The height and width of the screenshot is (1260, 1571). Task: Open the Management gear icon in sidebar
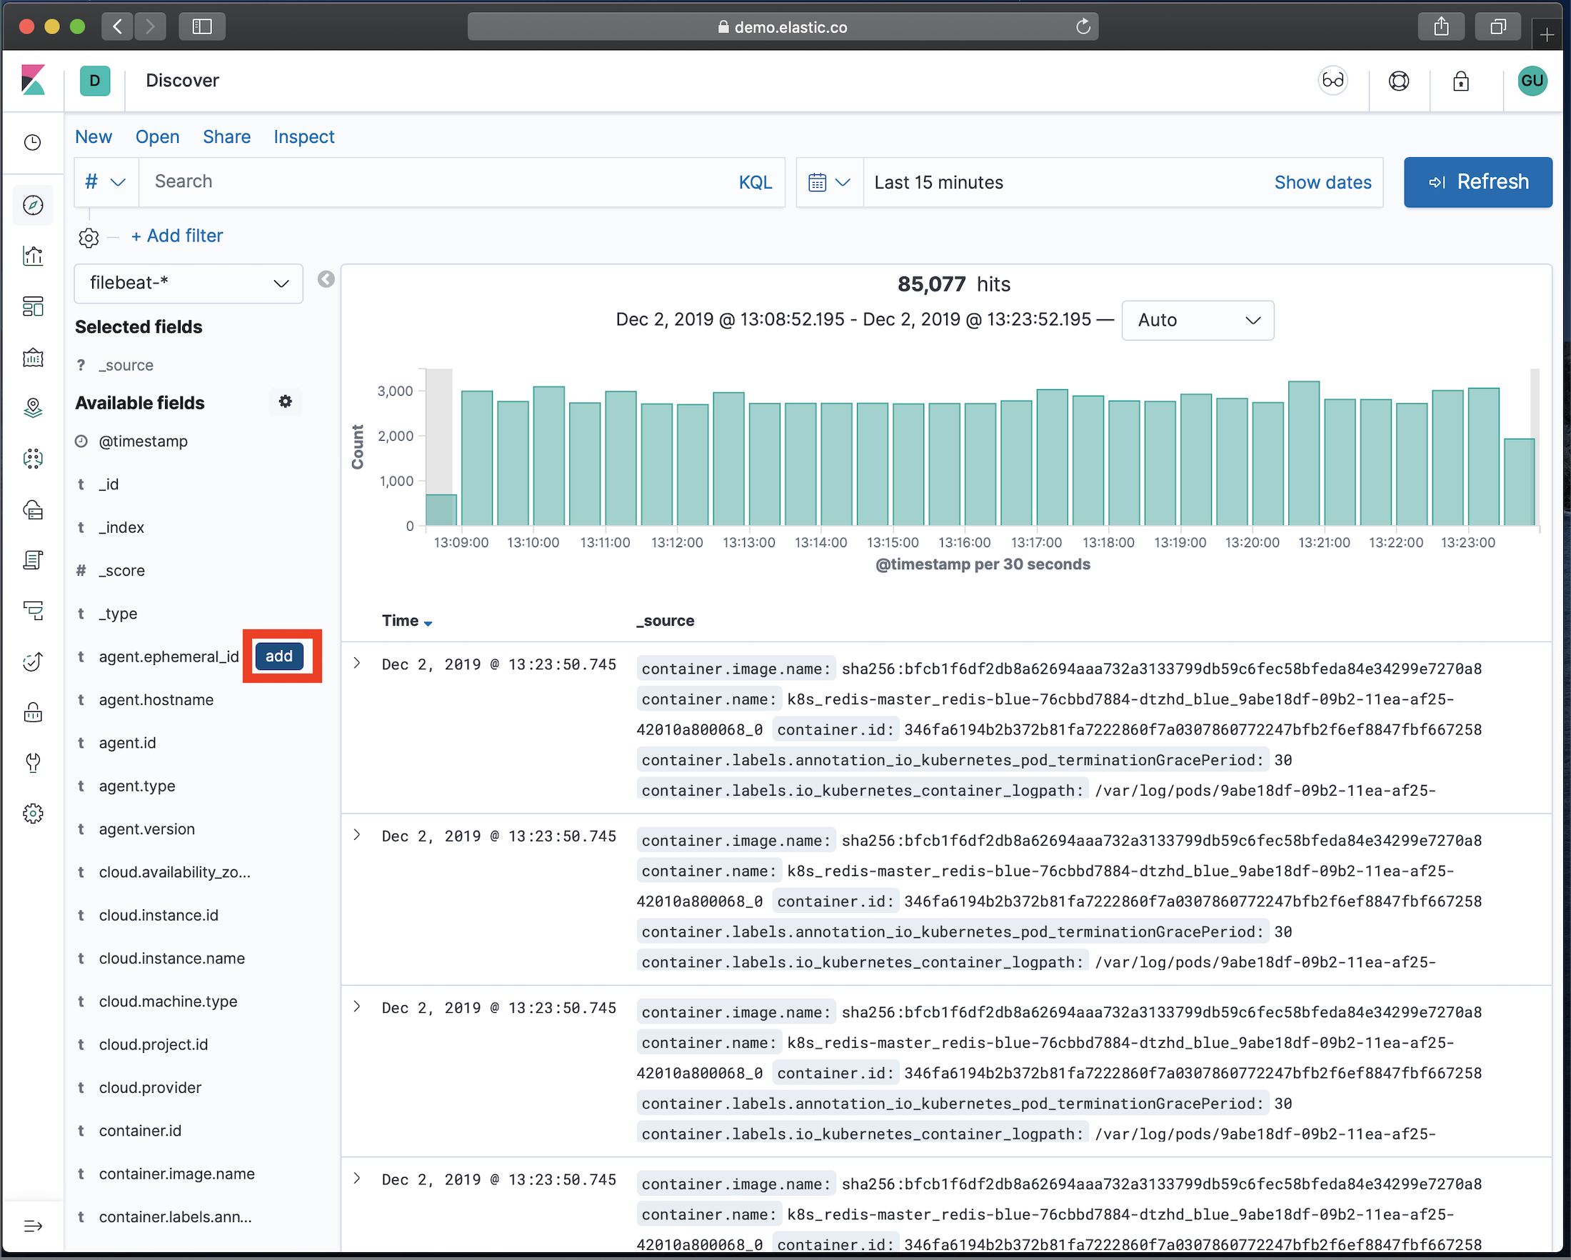click(x=33, y=814)
